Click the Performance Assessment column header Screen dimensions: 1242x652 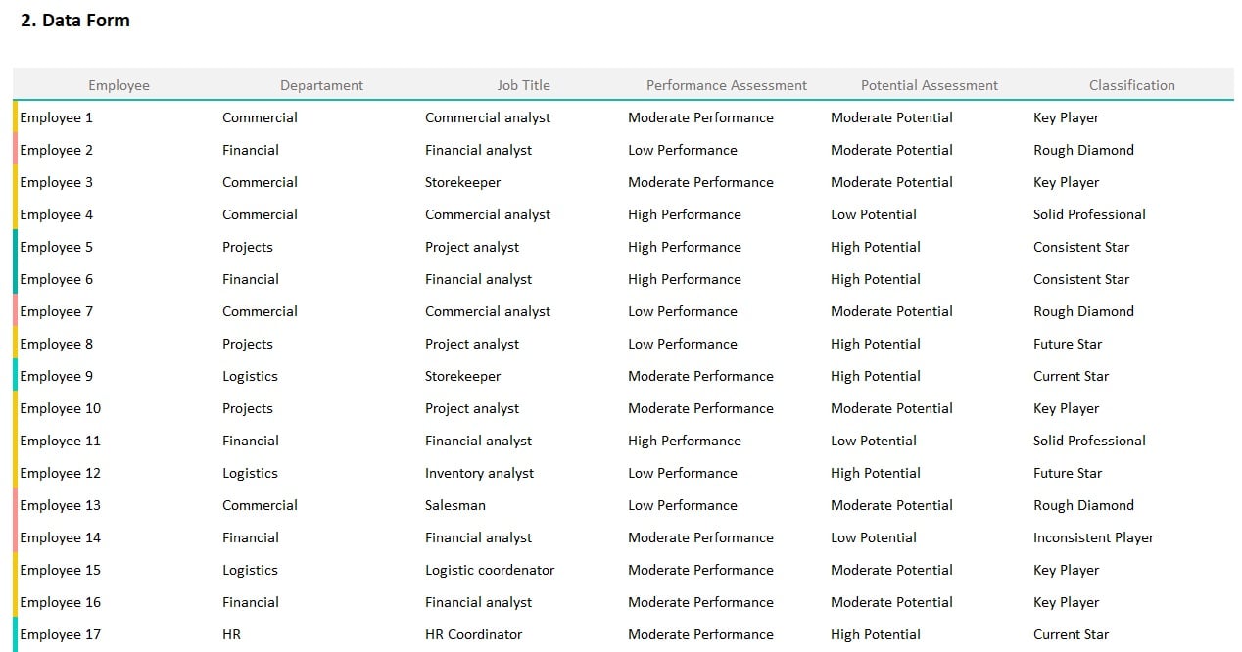click(726, 85)
